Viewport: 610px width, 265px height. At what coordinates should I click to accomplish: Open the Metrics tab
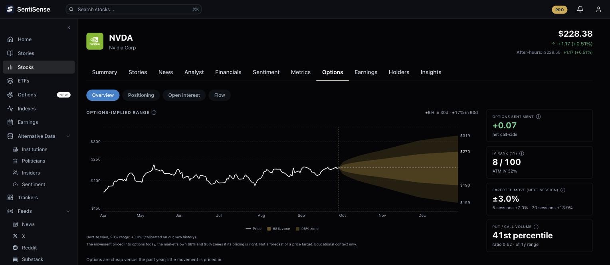point(301,73)
